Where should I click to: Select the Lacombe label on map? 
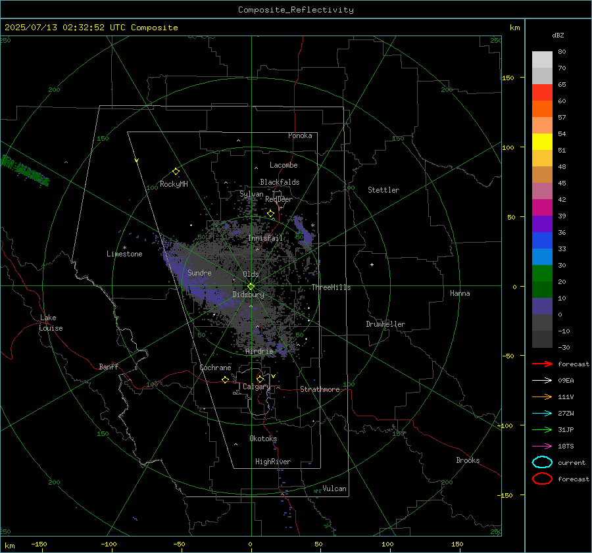pos(284,165)
